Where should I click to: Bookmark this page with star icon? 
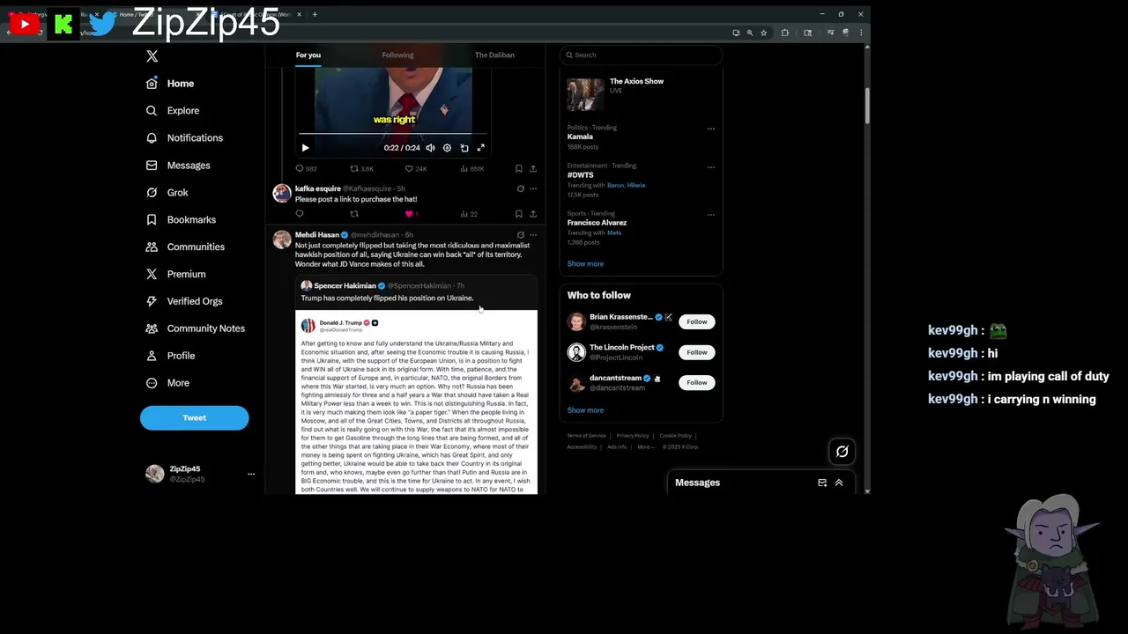tap(763, 33)
